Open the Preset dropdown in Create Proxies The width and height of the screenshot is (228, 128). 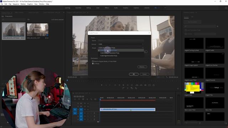click(x=121, y=48)
